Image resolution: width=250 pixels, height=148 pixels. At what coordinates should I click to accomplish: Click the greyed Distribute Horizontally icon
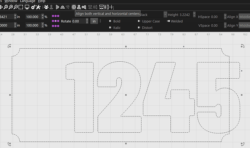(x=95, y=7)
